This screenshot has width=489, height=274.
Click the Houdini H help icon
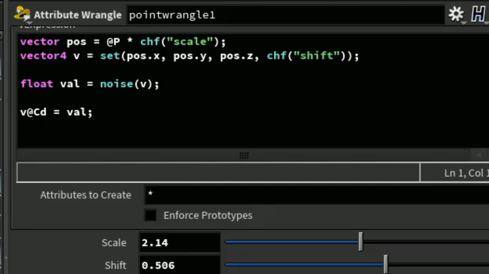(479, 14)
